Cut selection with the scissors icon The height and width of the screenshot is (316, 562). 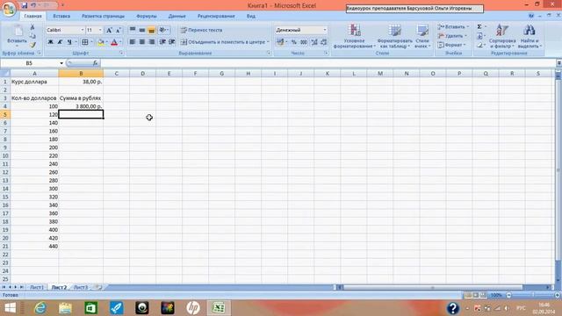pos(32,27)
